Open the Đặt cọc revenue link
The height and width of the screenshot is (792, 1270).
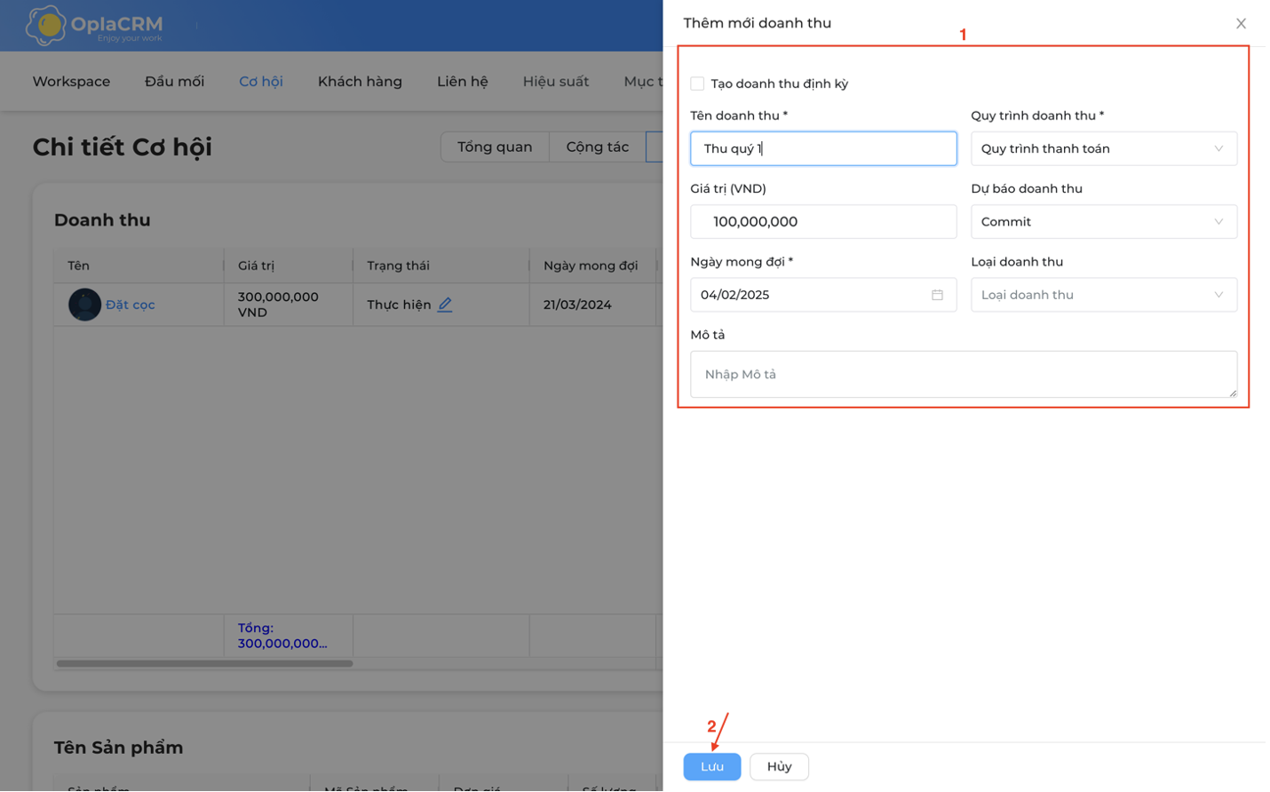[x=131, y=305]
